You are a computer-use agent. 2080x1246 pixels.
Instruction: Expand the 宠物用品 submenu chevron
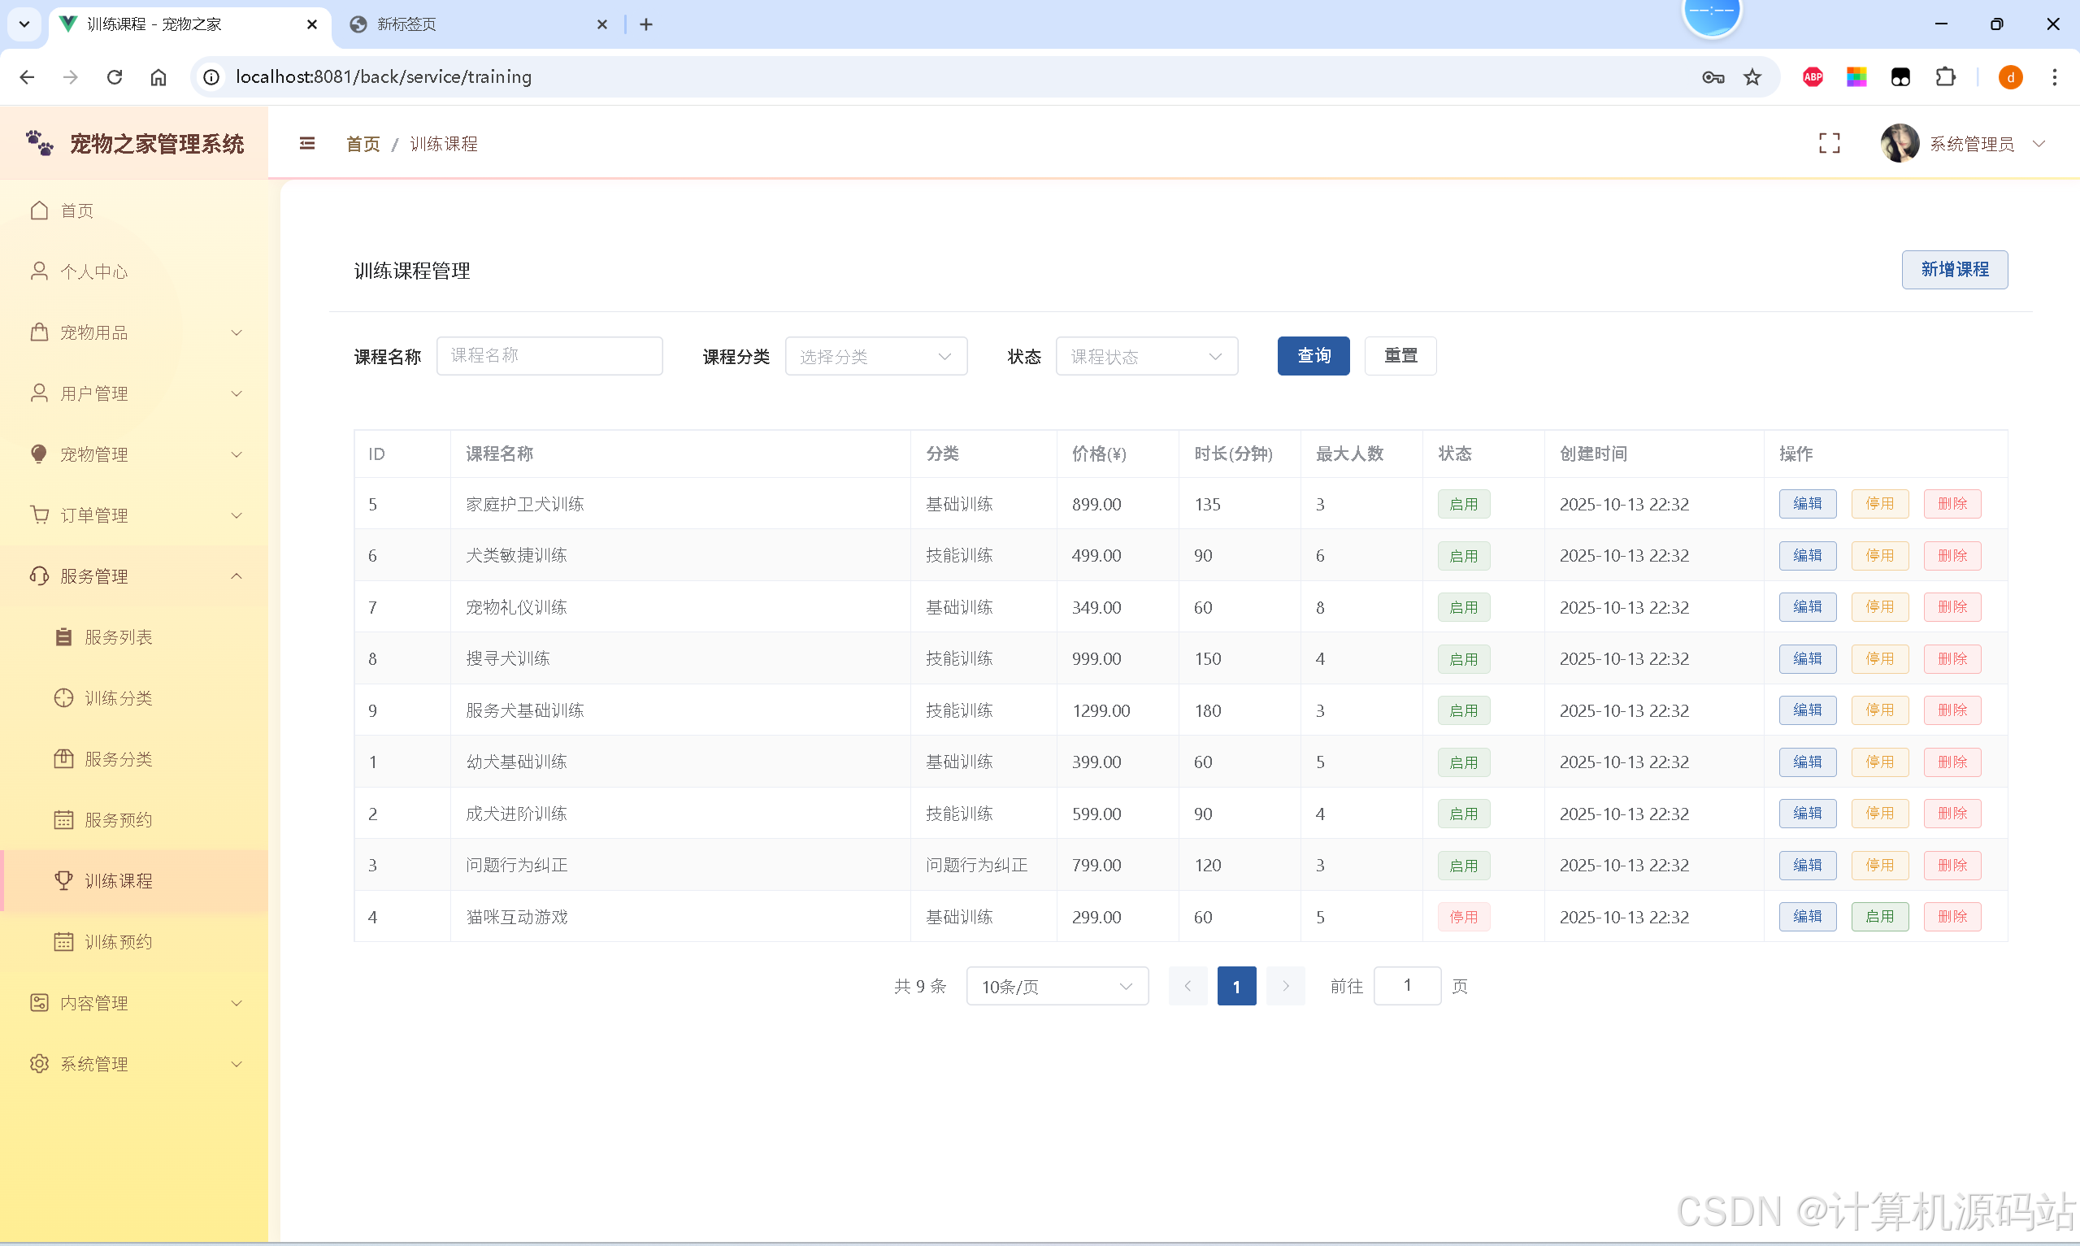click(237, 332)
